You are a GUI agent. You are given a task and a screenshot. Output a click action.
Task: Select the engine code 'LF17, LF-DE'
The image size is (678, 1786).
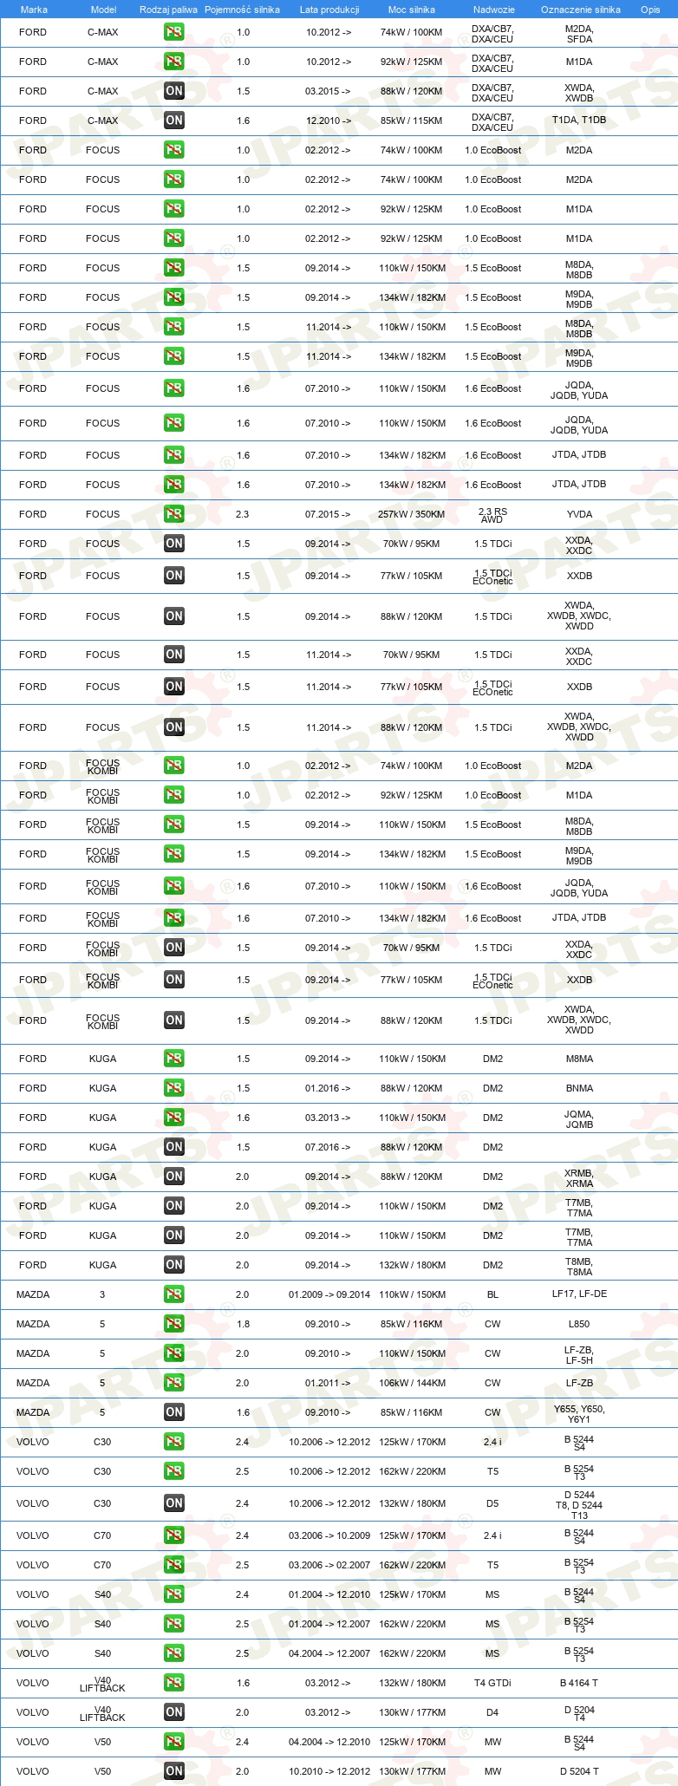click(579, 1294)
